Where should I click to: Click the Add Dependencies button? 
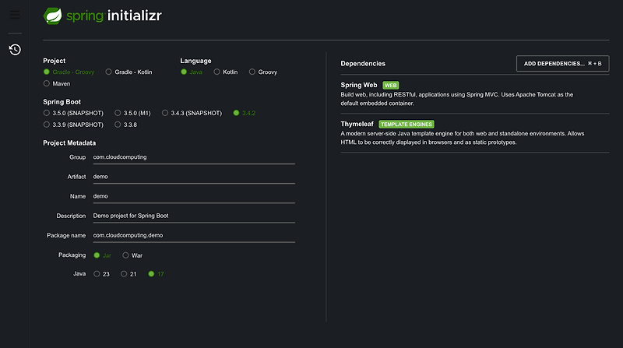pos(562,63)
